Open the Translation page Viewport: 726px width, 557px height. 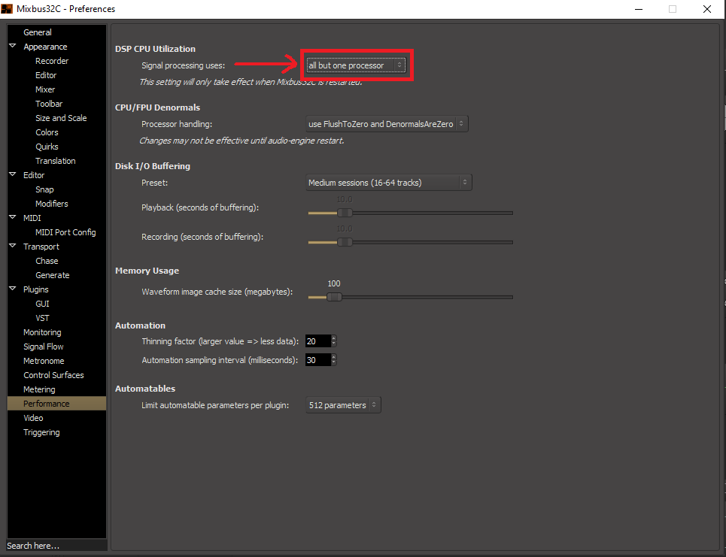coord(56,161)
